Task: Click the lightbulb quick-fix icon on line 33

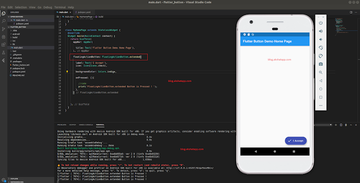Action: 67,71
